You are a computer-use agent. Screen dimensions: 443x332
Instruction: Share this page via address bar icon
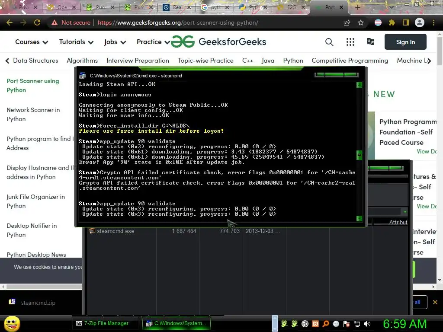tap(347, 22)
